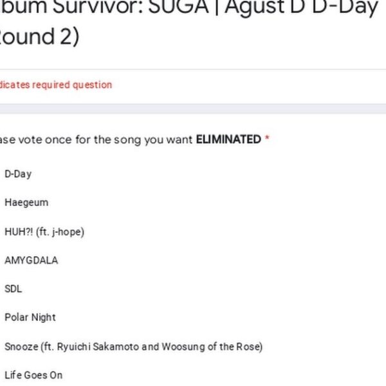The height and width of the screenshot is (386, 386).
Task: Click the "Round 2)" title line
Action: [x=39, y=37]
